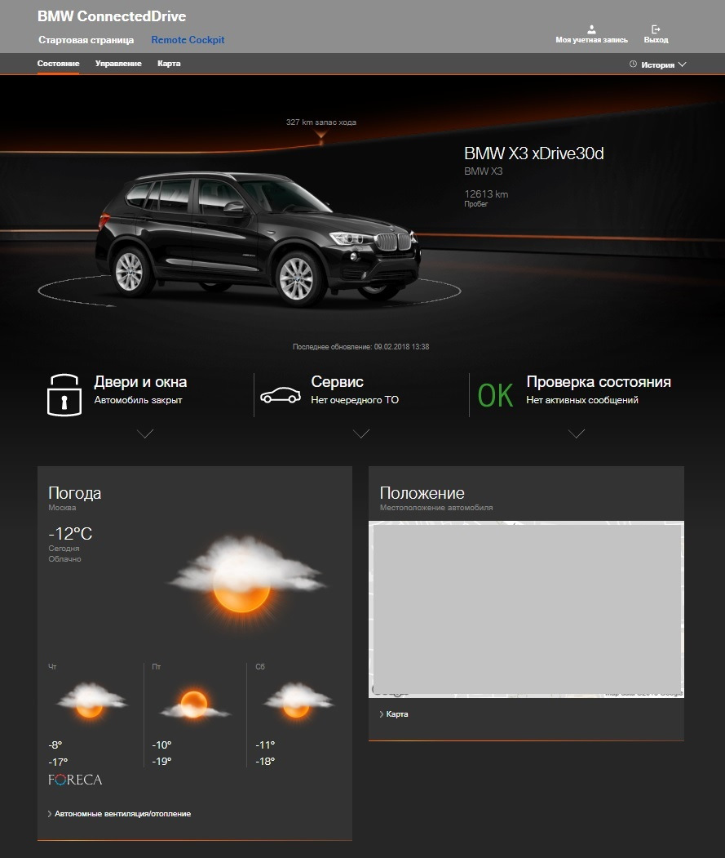Screen dimensions: 725x858
Task: Click the BMW X3 car image
Action: pos(258,239)
